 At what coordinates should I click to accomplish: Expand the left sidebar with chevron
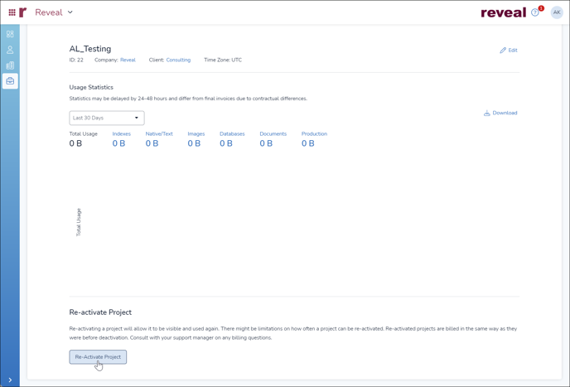[10, 380]
